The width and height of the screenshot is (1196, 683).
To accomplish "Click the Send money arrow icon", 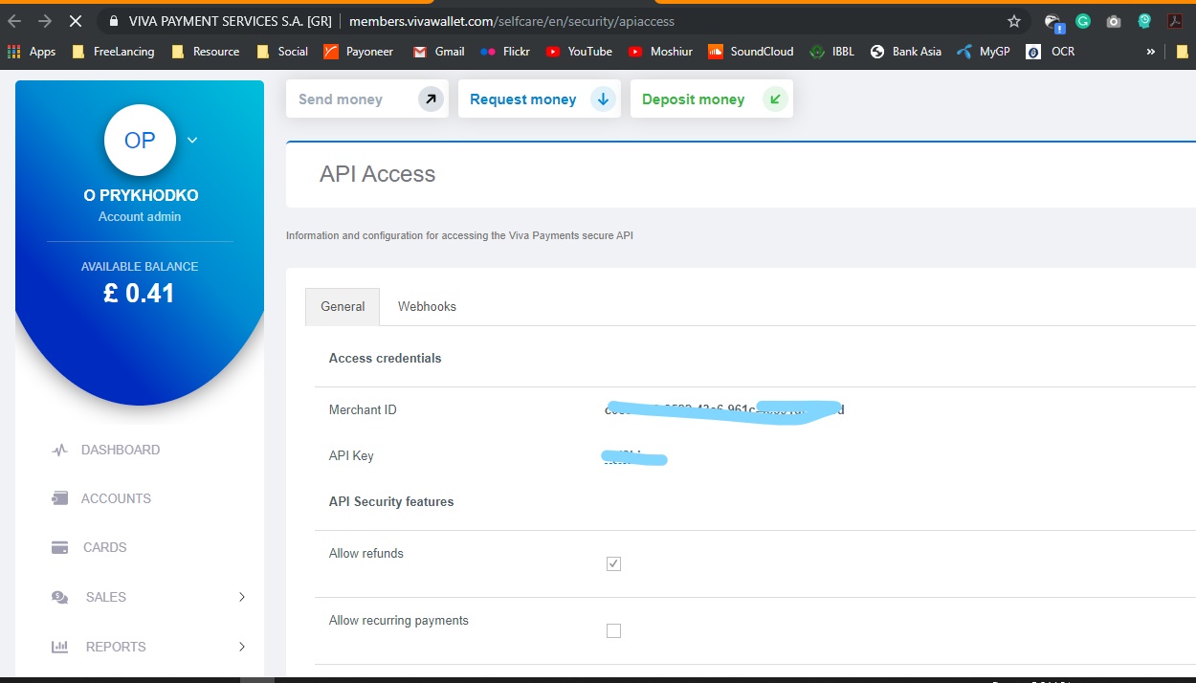I will click(x=431, y=99).
